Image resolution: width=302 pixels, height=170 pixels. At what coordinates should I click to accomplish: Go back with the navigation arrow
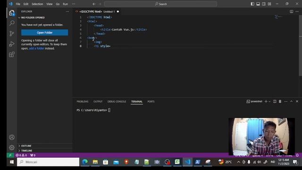[94, 4]
